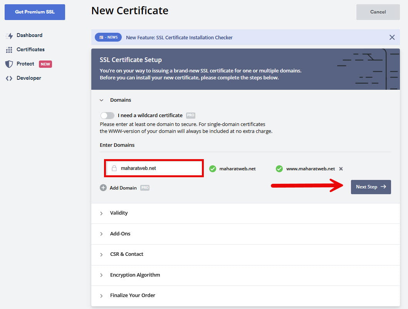Remove the www.maharatweb.net domain entry
Image resolution: width=408 pixels, height=309 pixels.
coord(341,169)
